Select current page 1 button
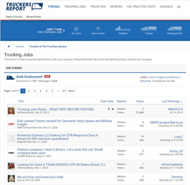The height and width of the screenshot is (185, 190). coord(23,91)
